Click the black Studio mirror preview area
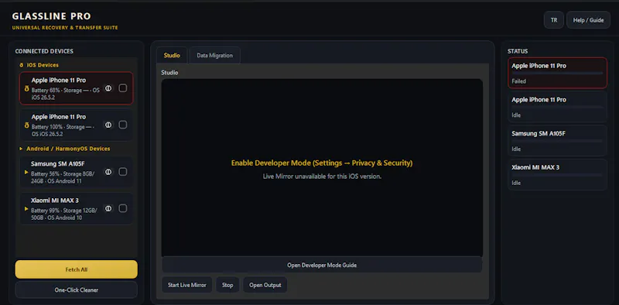The image size is (619, 305). point(322,168)
